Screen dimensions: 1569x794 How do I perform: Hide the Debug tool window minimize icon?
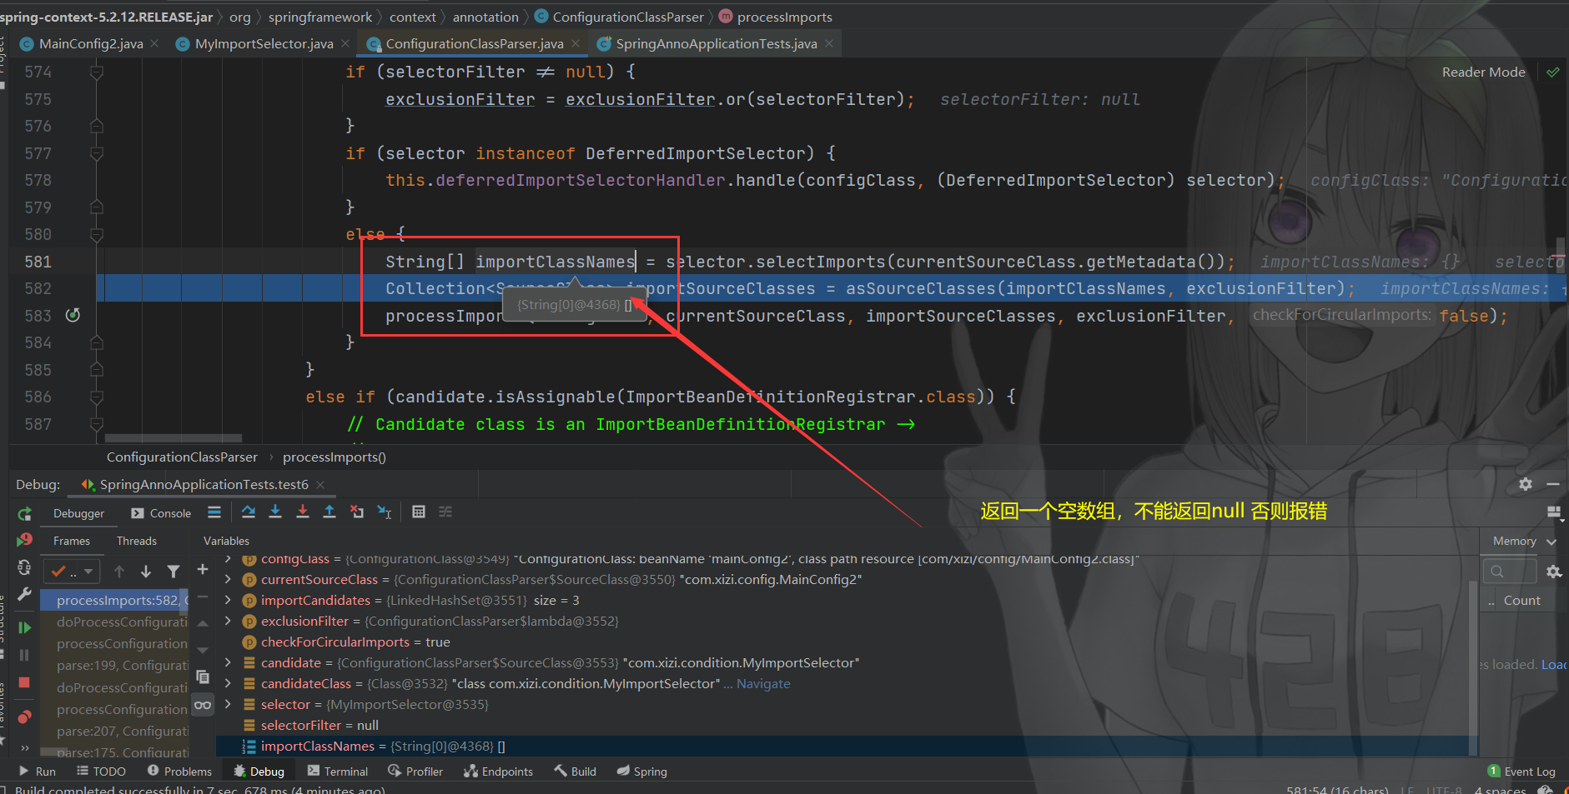tap(1552, 484)
